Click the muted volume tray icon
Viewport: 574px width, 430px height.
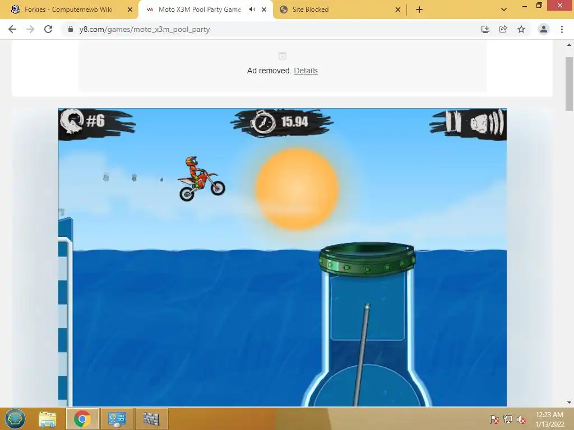[x=521, y=419]
